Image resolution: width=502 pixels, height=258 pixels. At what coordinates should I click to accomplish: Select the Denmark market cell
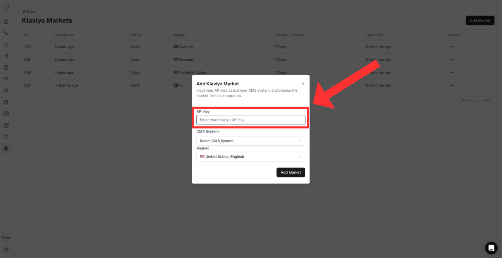click(184, 60)
